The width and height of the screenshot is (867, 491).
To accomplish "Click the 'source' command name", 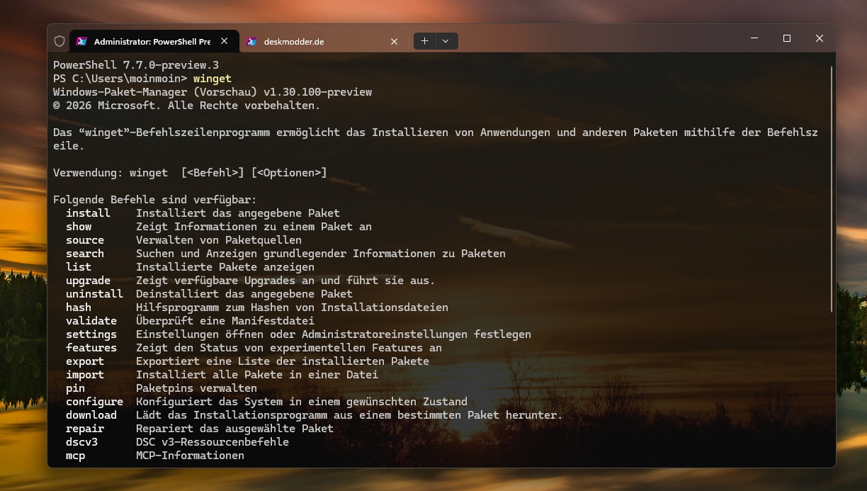I will [x=85, y=240].
